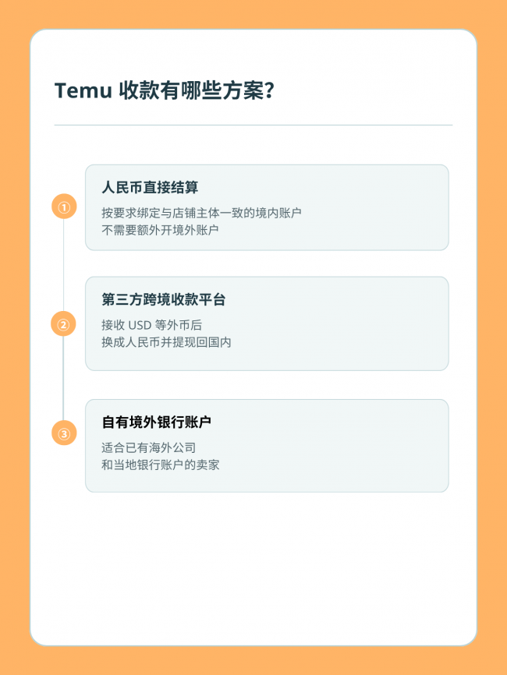This screenshot has width=507, height=675.
Task: Click the title Temu 收款有哪些方案?
Action: tap(164, 90)
